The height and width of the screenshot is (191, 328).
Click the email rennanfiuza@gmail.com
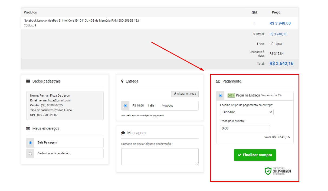(55, 100)
